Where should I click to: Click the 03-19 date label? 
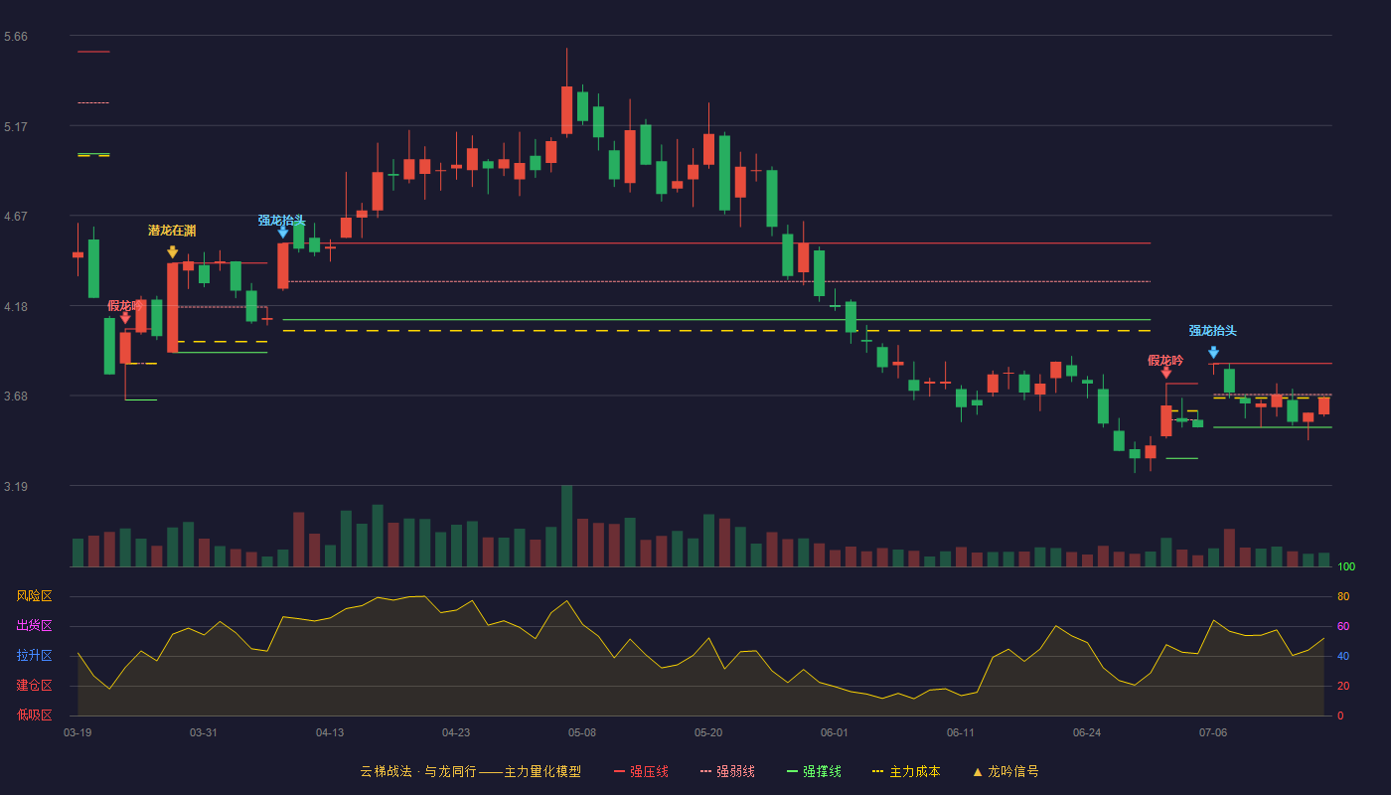point(77,732)
